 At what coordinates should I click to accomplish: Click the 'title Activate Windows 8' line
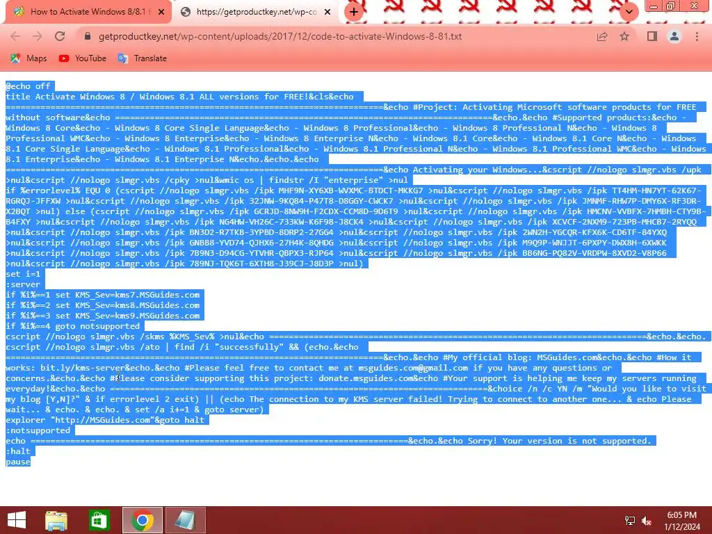[x=179, y=96]
